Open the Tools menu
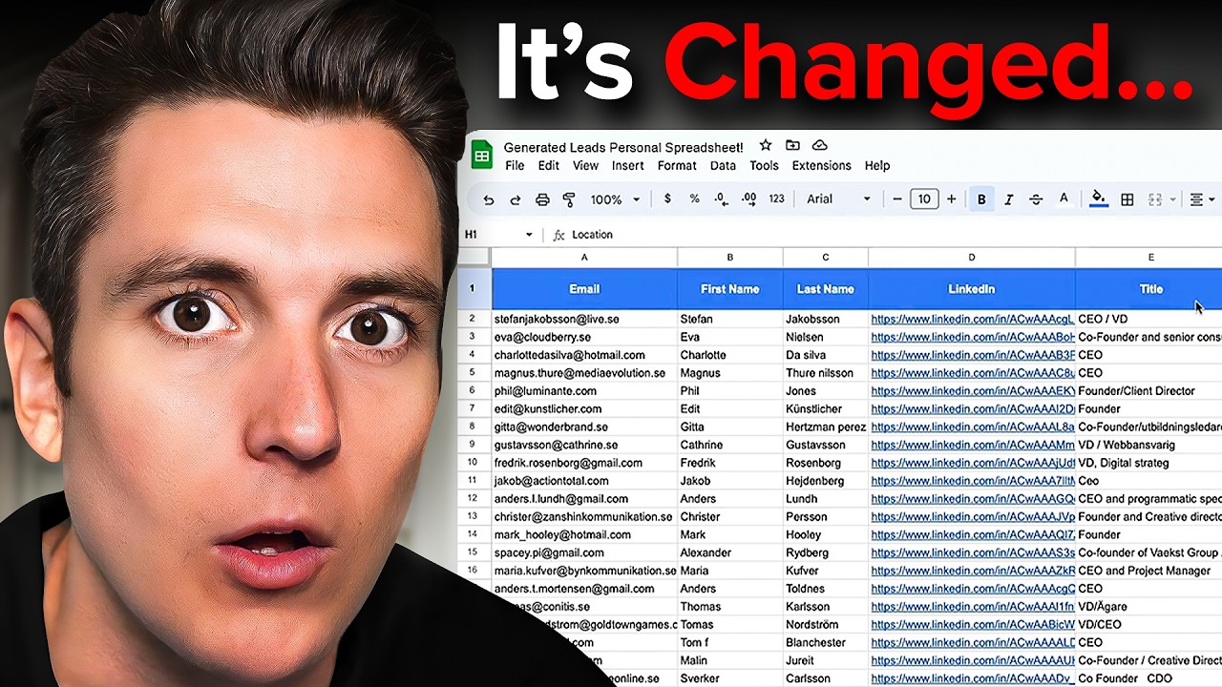 pos(764,166)
